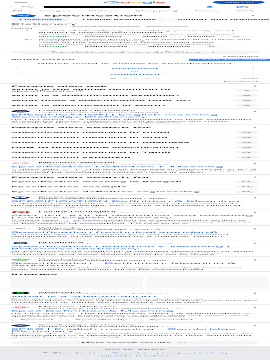Click the Vocabulary.com favicon
The width and height of the screenshot is (270, 360).
(20, 259)
